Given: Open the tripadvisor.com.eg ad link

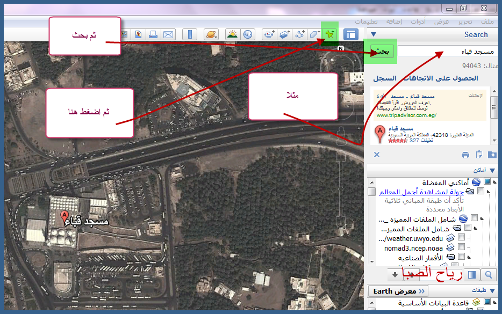Looking at the screenshot, I should pos(406,115).
